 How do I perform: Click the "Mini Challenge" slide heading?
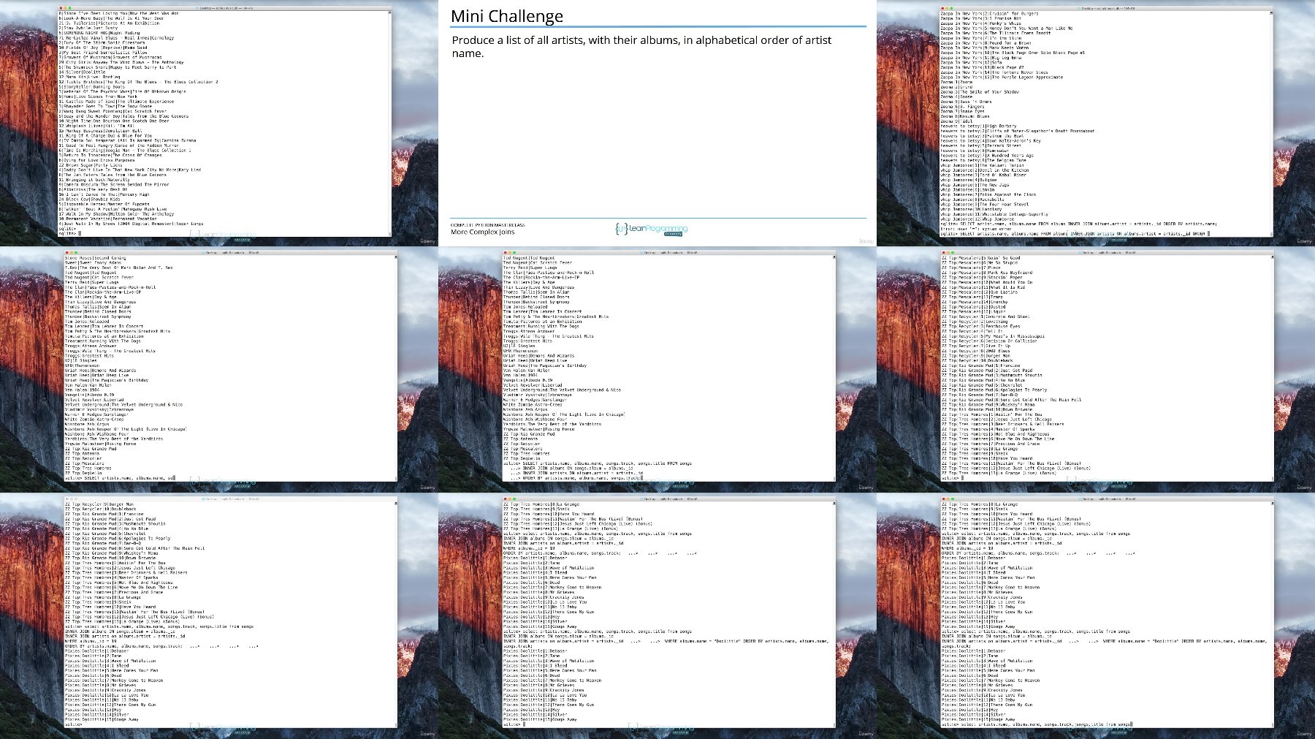(506, 16)
